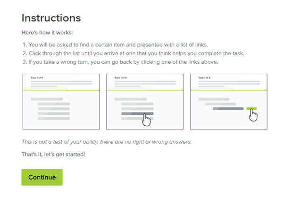This screenshot has height=197, width=284.
Task: Click the Instructions heading
Action: (51, 18)
